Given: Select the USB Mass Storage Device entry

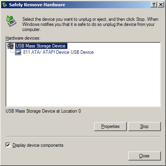Looking at the screenshot, I should (41, 46).
